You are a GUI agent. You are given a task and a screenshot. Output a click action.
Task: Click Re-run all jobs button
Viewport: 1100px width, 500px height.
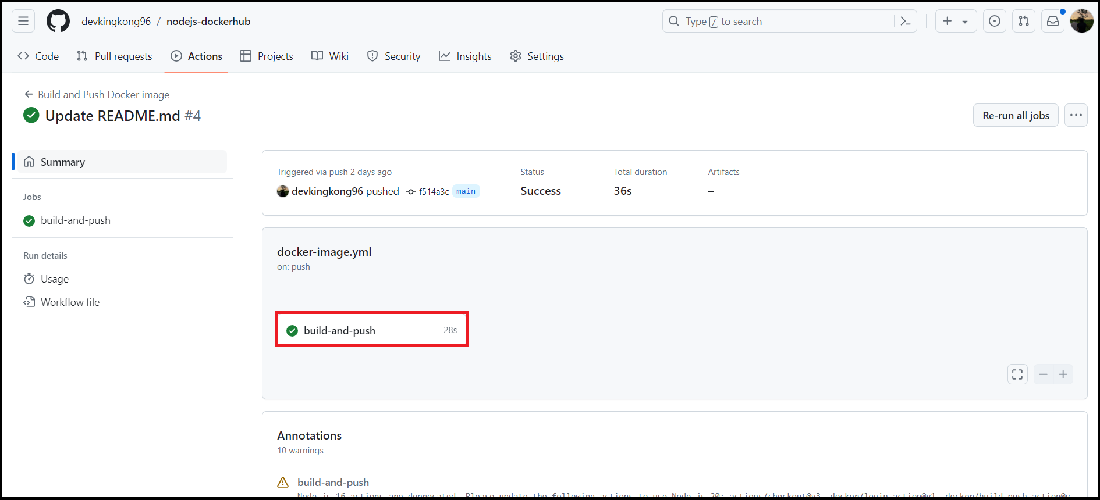point(1016,115)
